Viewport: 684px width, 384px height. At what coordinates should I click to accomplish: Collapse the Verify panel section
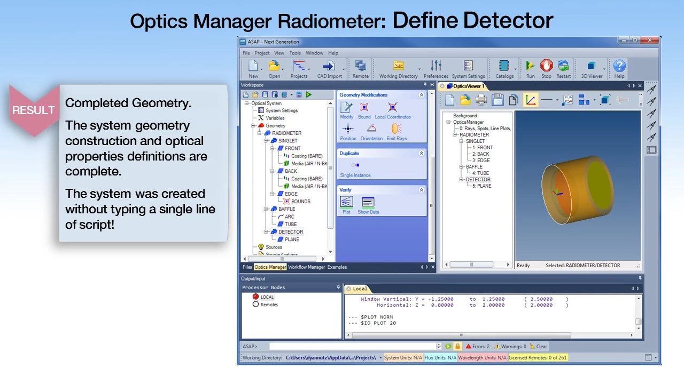(421, 190)
